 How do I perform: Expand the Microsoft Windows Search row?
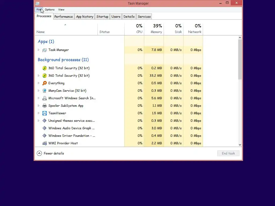(39, 98)
